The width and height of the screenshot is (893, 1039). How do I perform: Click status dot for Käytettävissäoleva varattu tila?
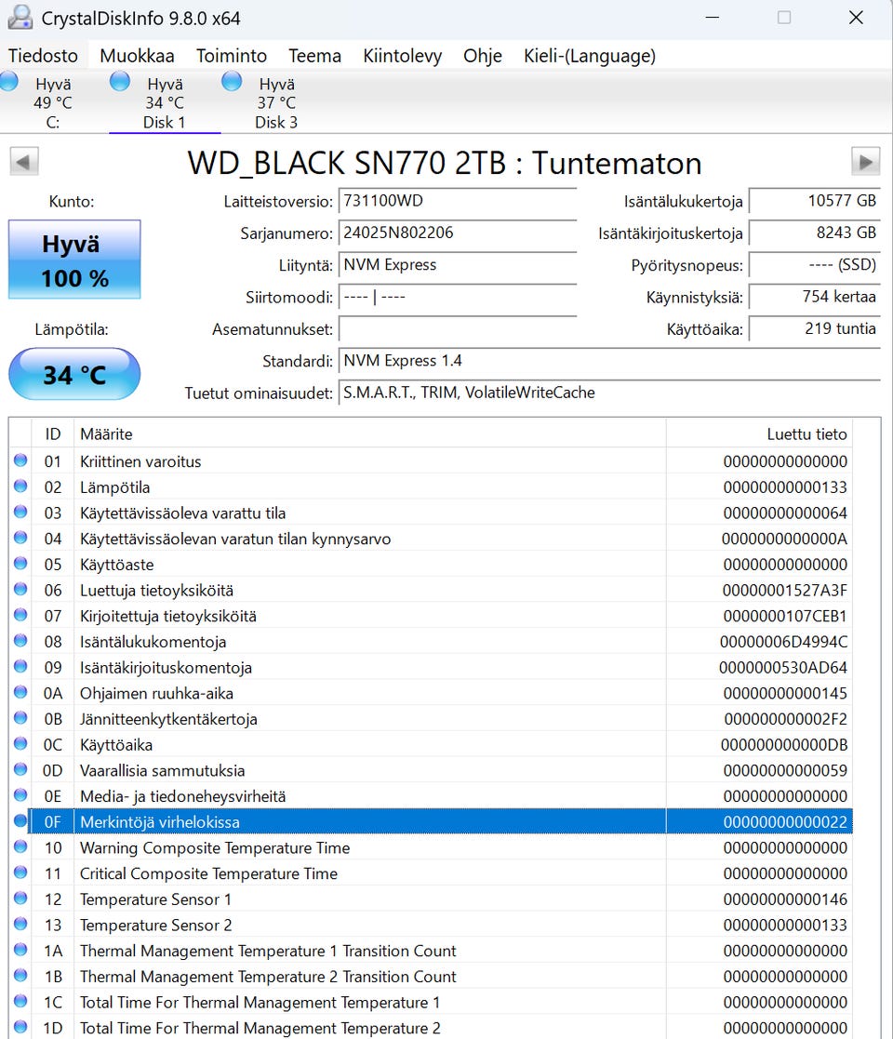20,513
